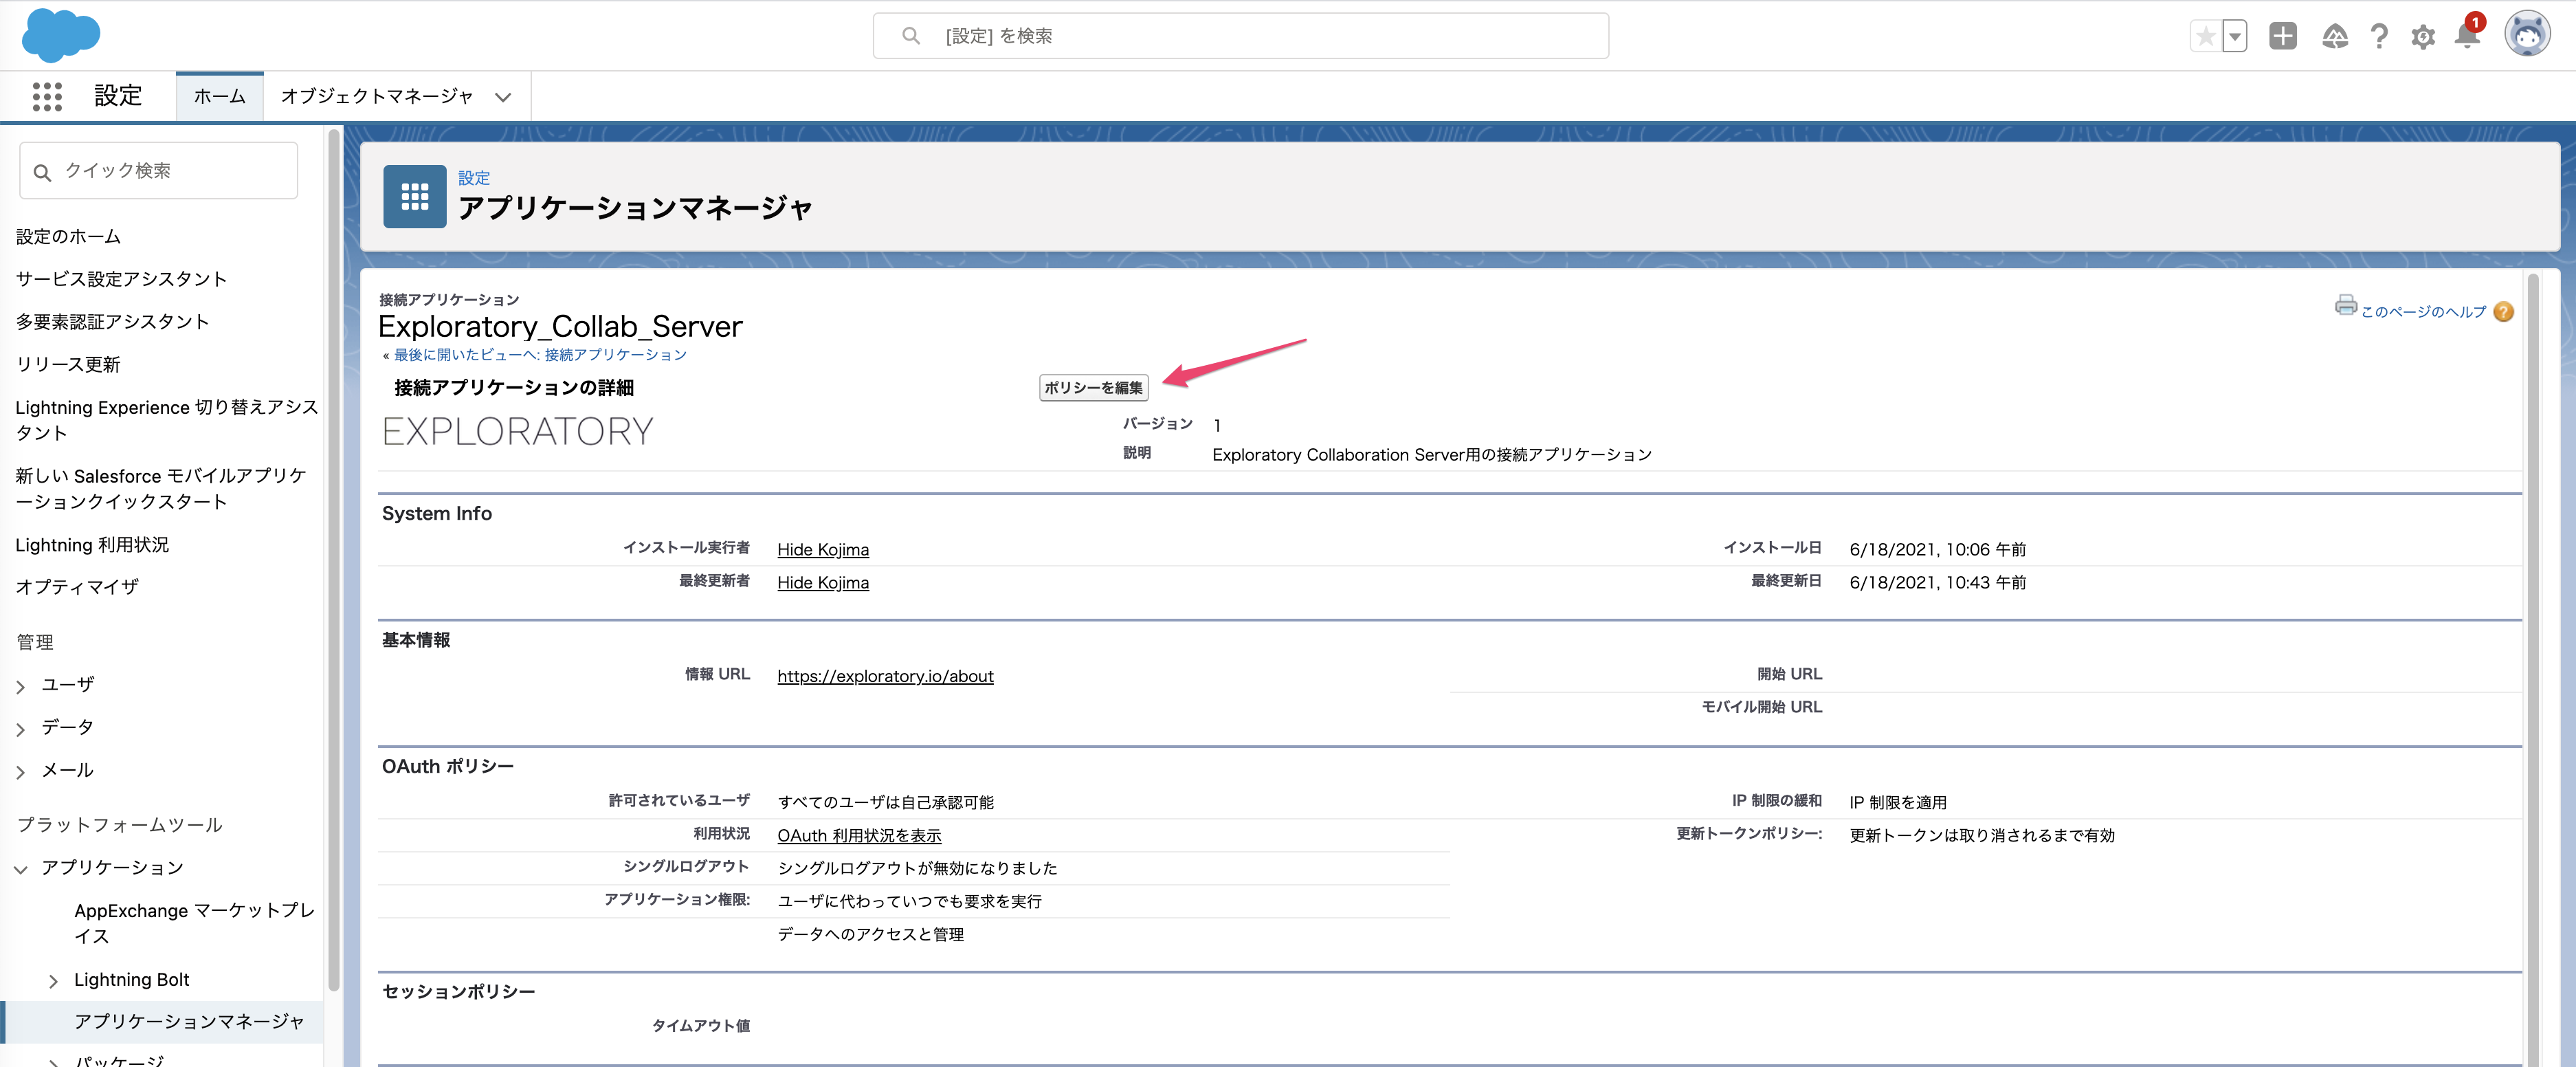The height and width of the screenshot is (1067, 2576).
Task: Open the favorites list dropdown arrow
Action: (2234, 36)
